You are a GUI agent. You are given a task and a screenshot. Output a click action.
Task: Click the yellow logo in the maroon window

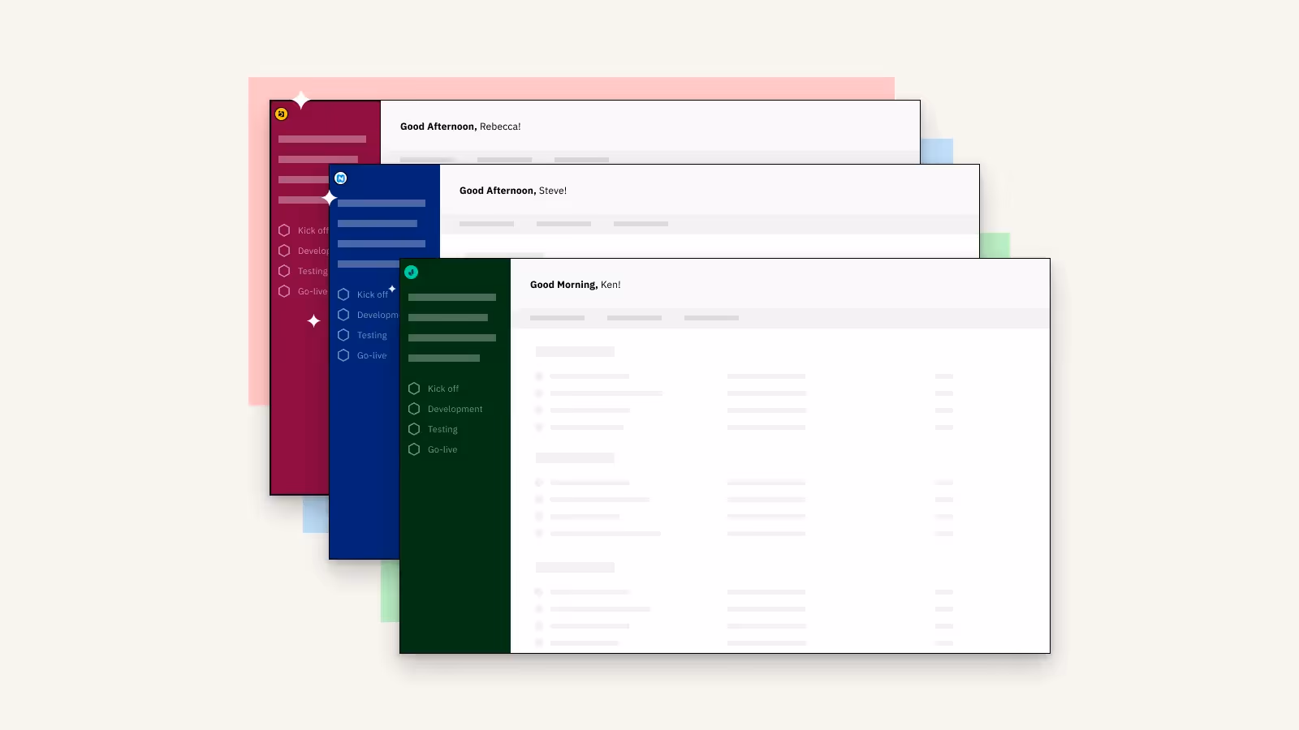pyautogui.click(x=282, y=114)
